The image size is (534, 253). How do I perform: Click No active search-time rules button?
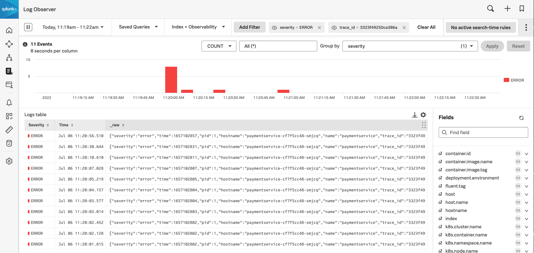pos(481,27)
